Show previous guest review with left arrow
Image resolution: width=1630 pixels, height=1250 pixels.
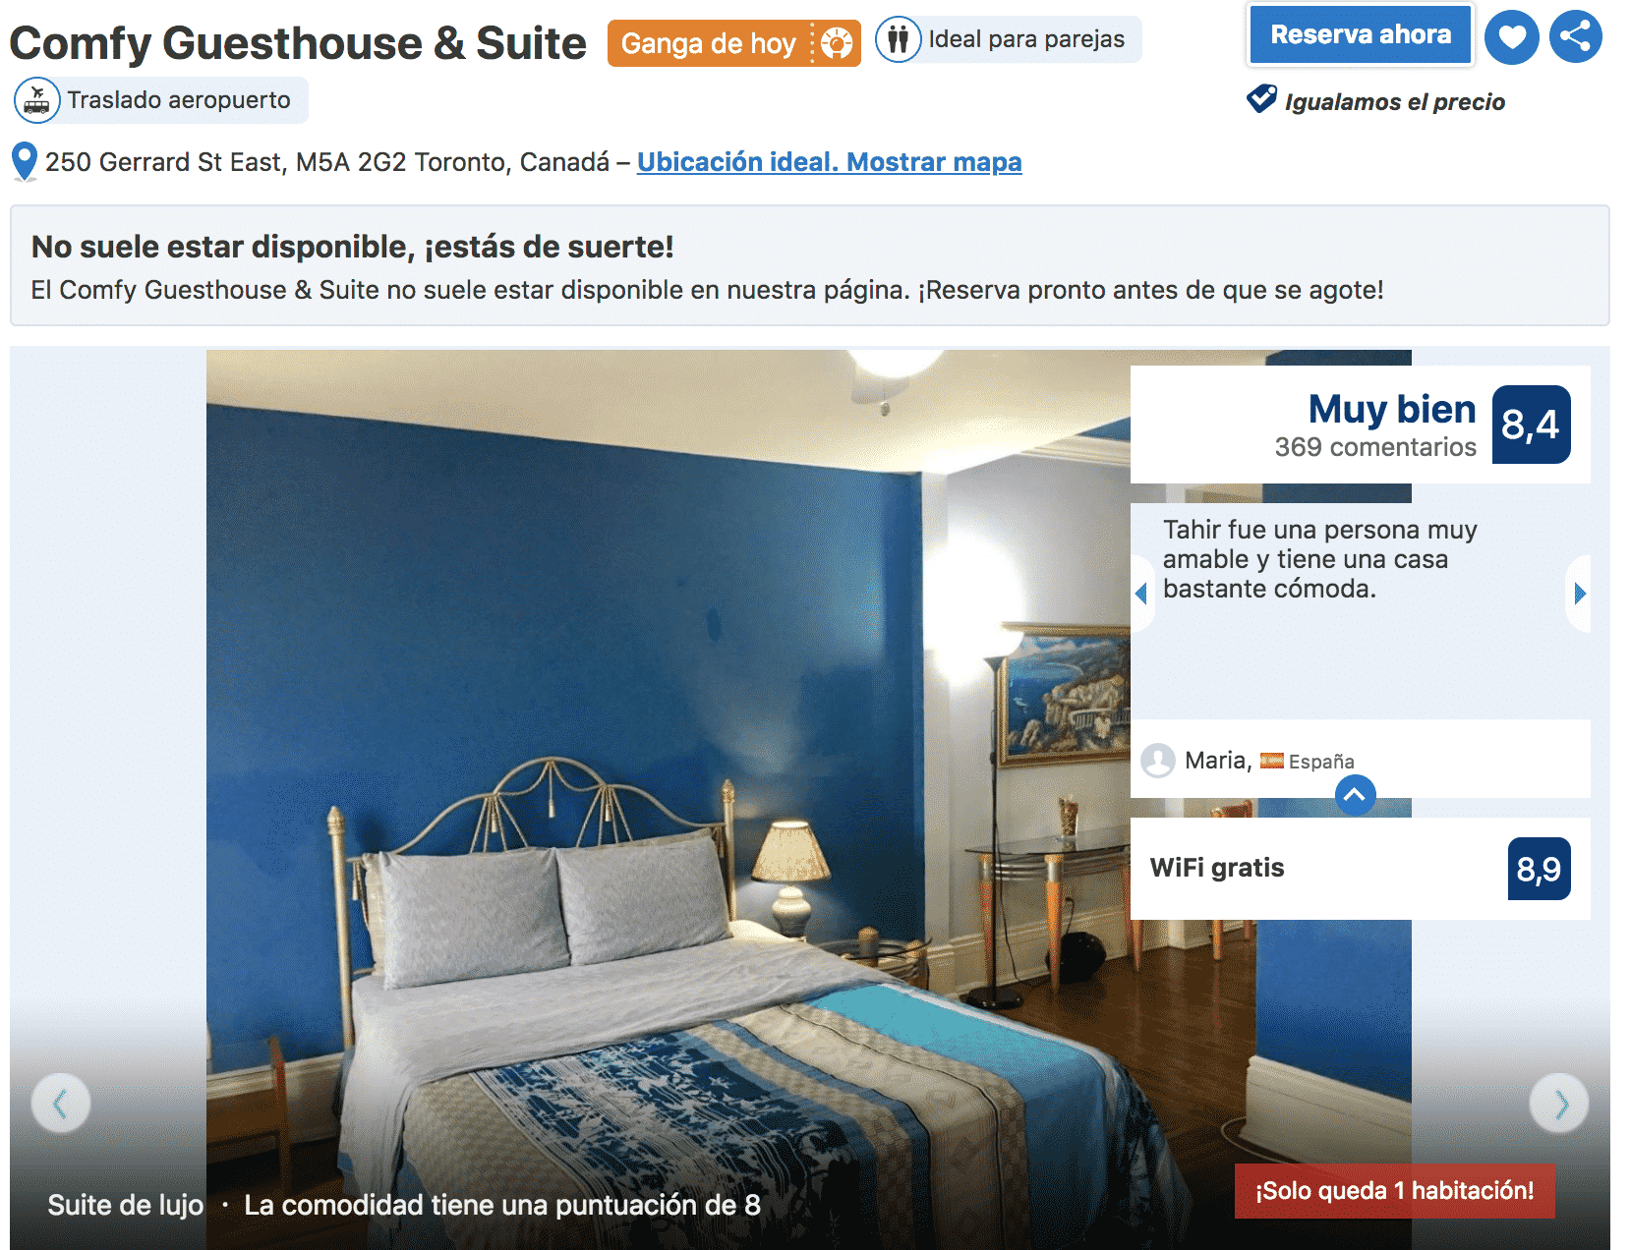pos(1142,594)
